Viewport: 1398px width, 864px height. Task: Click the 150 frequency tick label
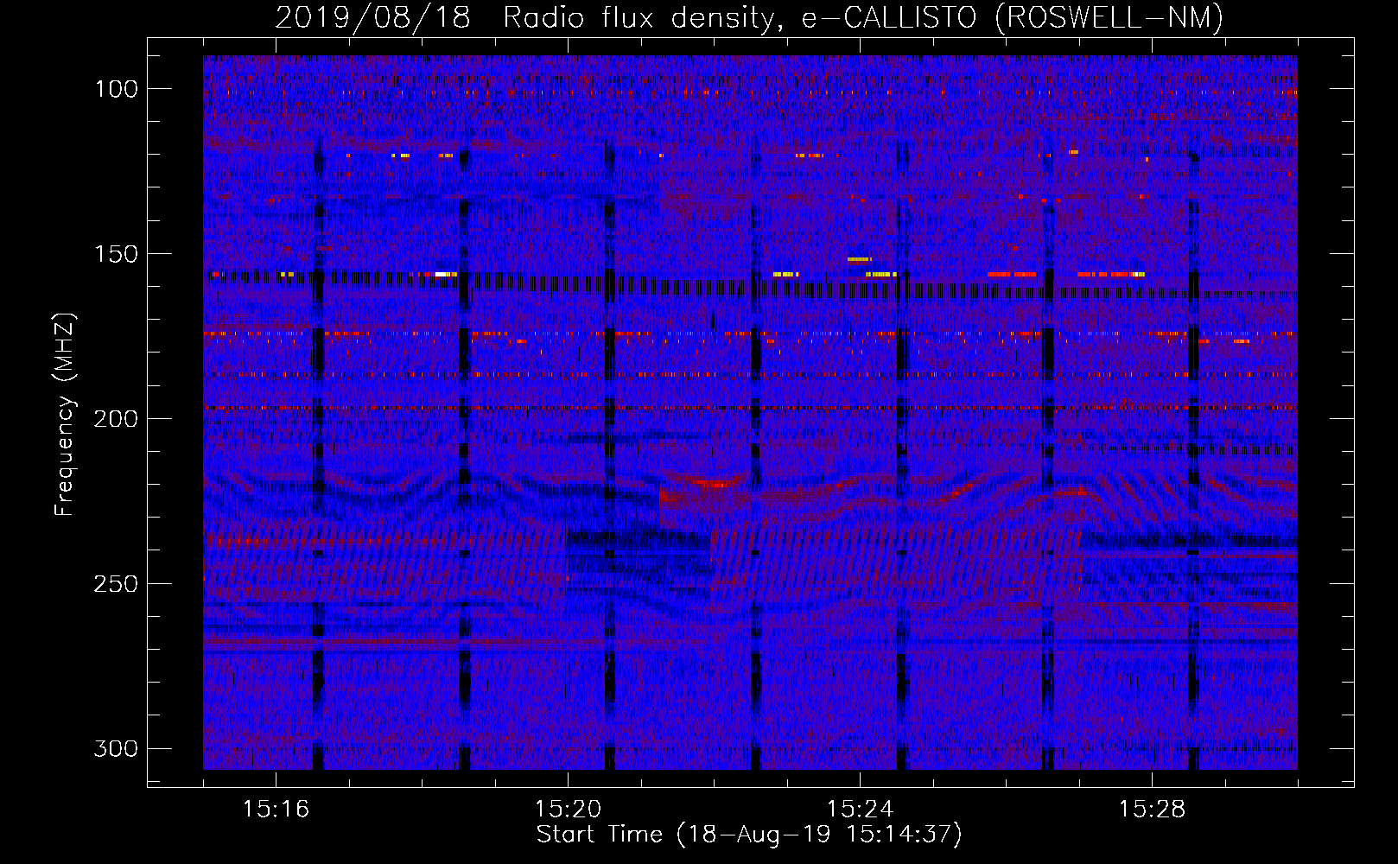coord(116,254)
